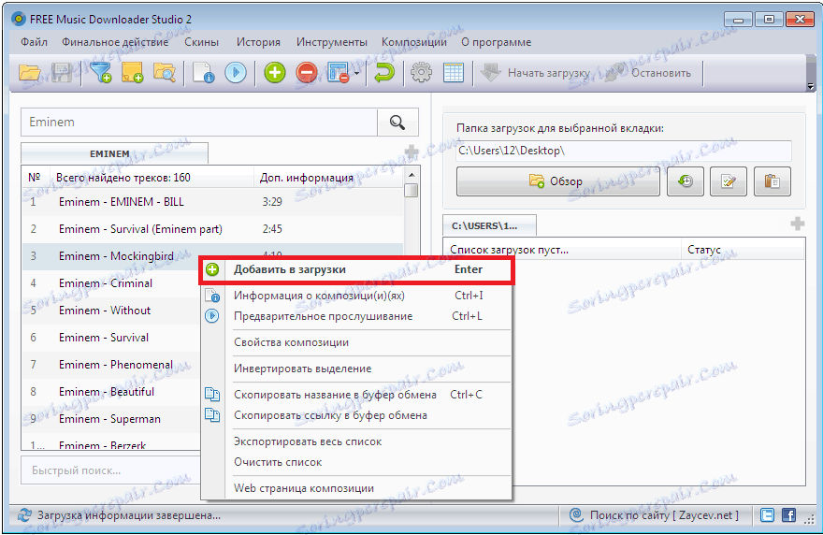
Task: Add new downloads tab plus icon
Action: click(x=798, y=224)
